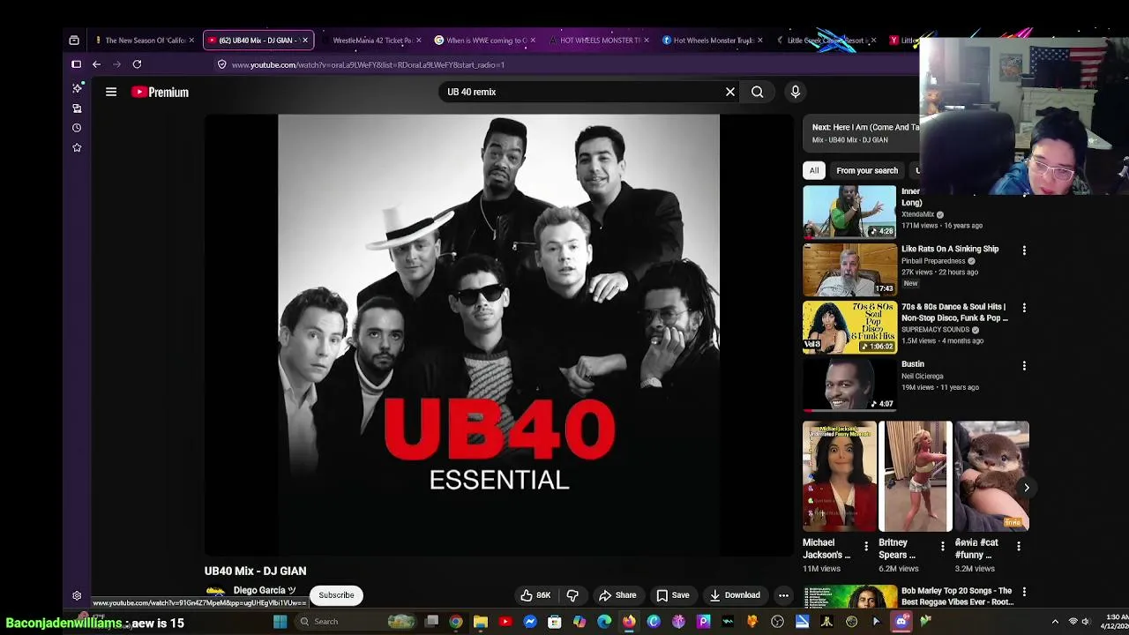Open sidebar sparkle AI icon

pos(77,88)
